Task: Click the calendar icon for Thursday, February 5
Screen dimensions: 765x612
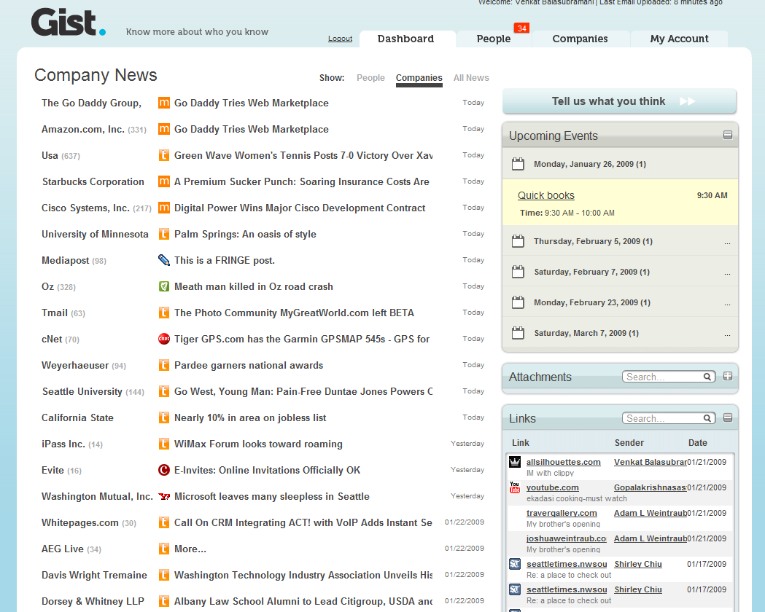Action: tap(518, 241)
